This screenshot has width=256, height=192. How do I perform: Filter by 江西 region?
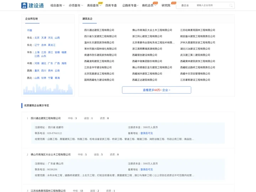(x=37, y=56)
